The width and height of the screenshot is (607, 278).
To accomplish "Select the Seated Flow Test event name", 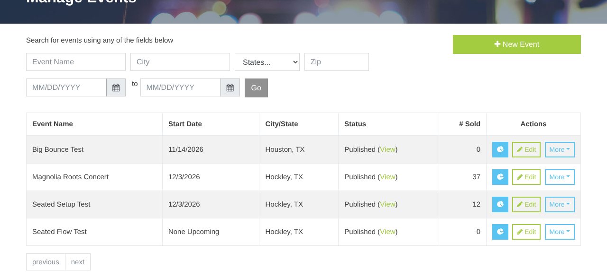I will click(59, 232).
